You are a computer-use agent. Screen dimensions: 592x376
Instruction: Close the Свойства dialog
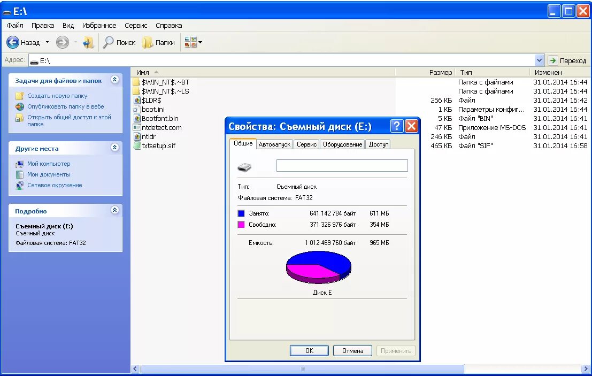[x=411, y=126]
